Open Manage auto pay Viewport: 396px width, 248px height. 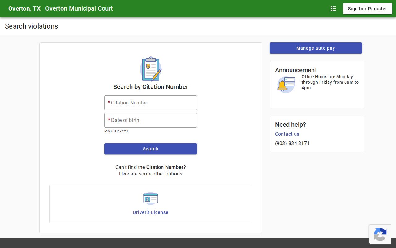[316, 48]
